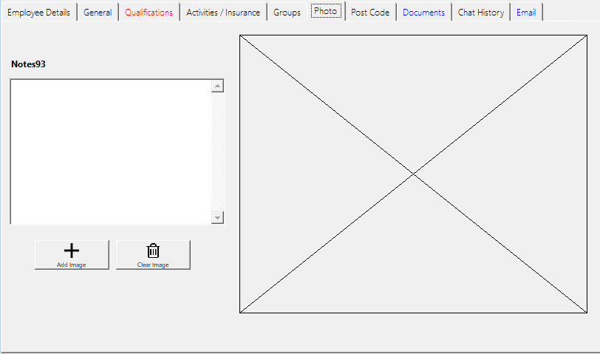The height and width of the screenshot is (354, 600).
Task: Switch to the General tab
Action: (98, 13)
